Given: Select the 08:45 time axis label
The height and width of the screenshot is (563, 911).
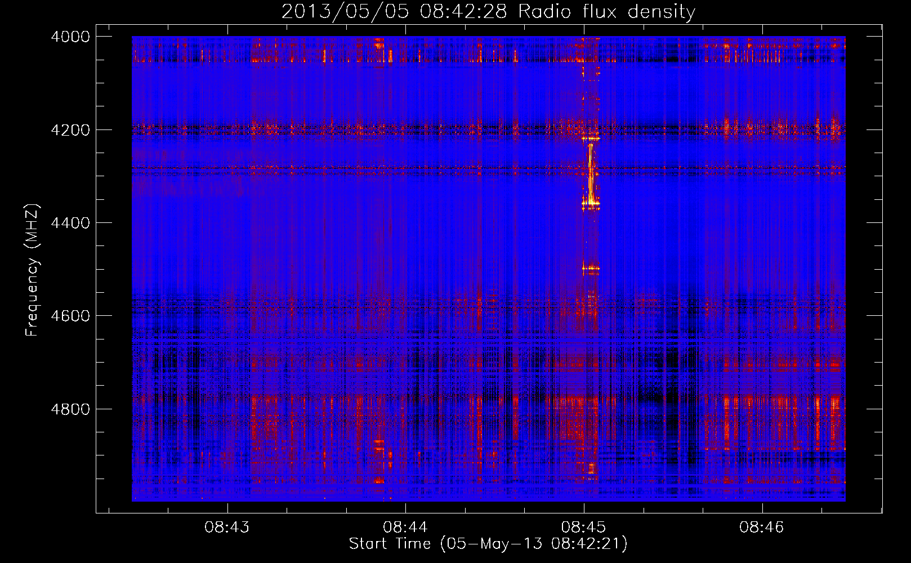Looking at the screenshot, I should [x=584, y=528].
